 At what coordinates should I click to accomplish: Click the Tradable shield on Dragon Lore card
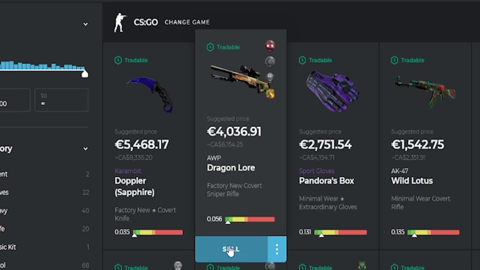(210, 47)
